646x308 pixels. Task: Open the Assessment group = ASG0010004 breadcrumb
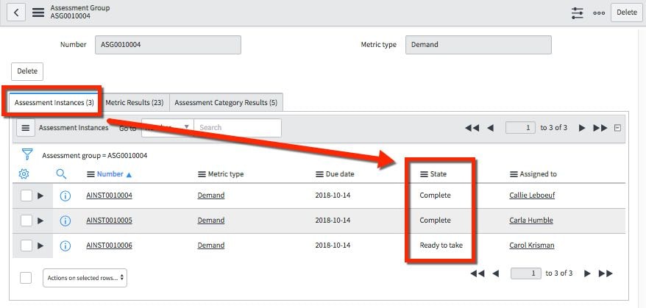94,156
